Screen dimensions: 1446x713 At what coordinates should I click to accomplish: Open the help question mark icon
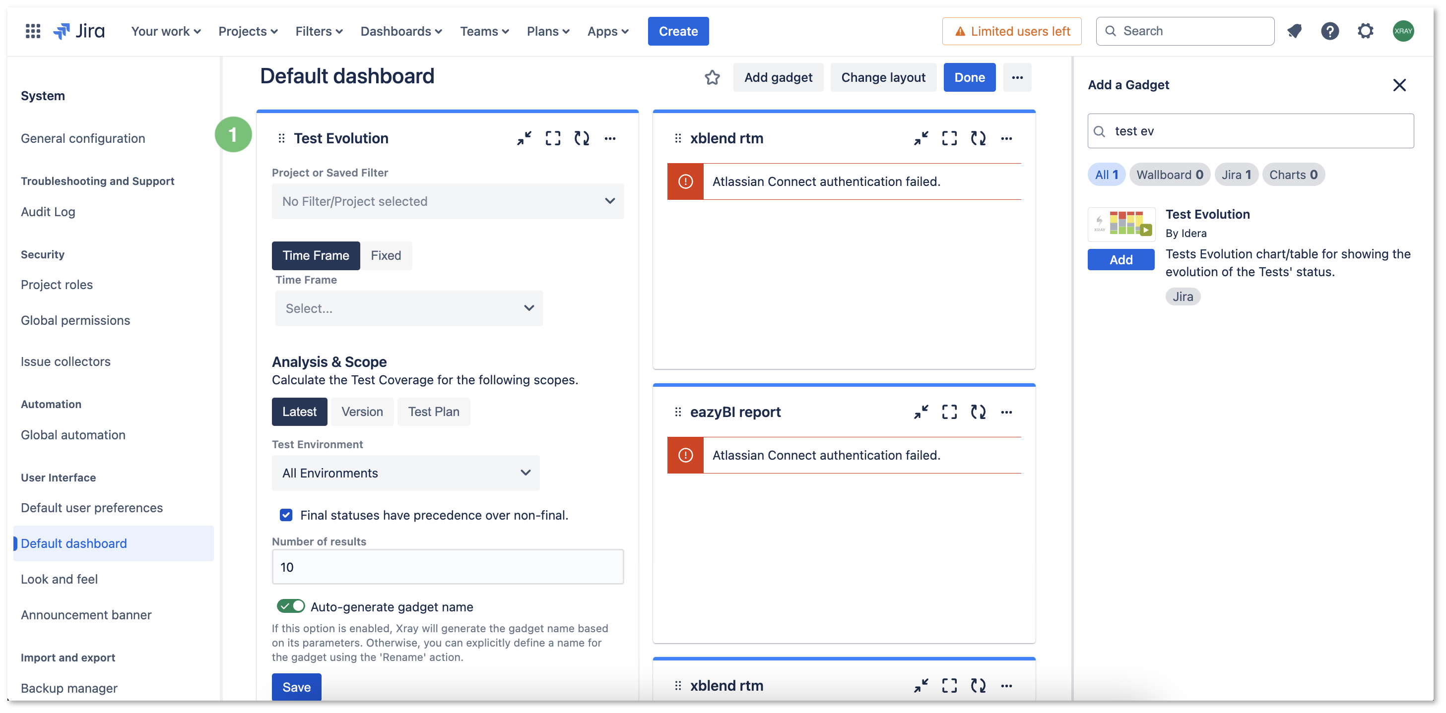click(x=1330, y=31)
